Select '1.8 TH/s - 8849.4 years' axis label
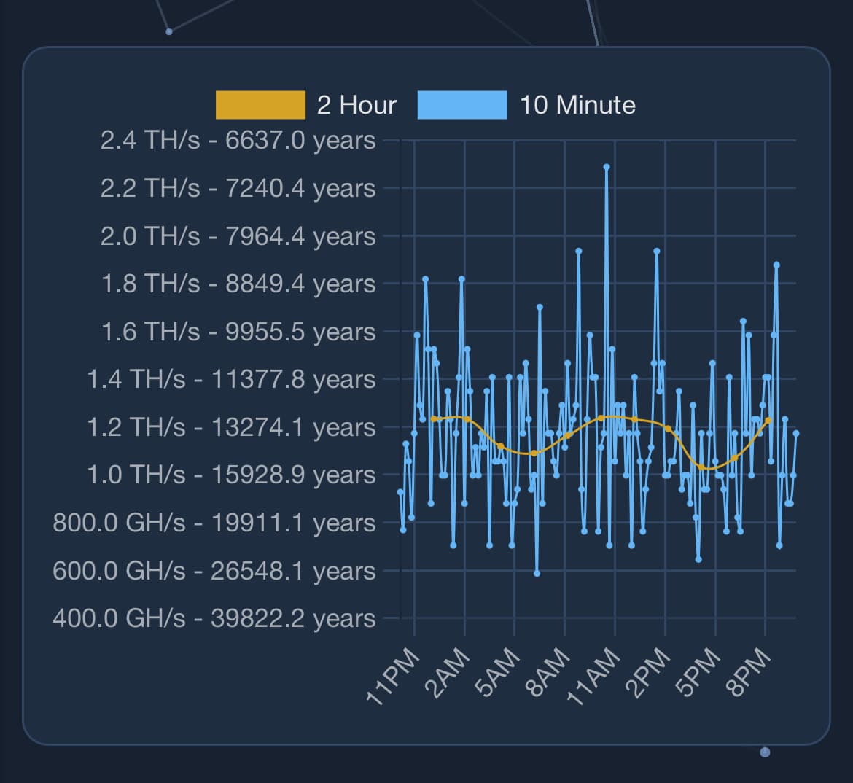 click(x=238, y=284)
